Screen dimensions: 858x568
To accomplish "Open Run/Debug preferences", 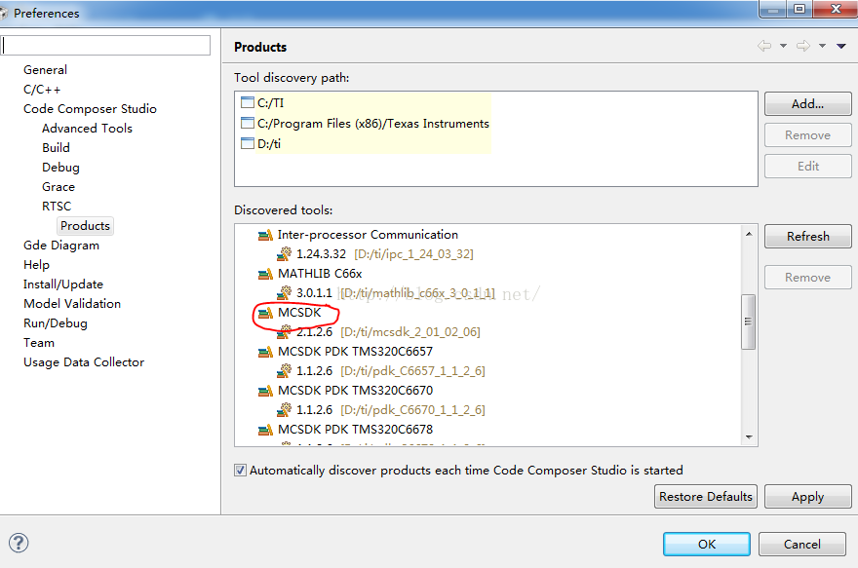I will [x=56, y=323].
